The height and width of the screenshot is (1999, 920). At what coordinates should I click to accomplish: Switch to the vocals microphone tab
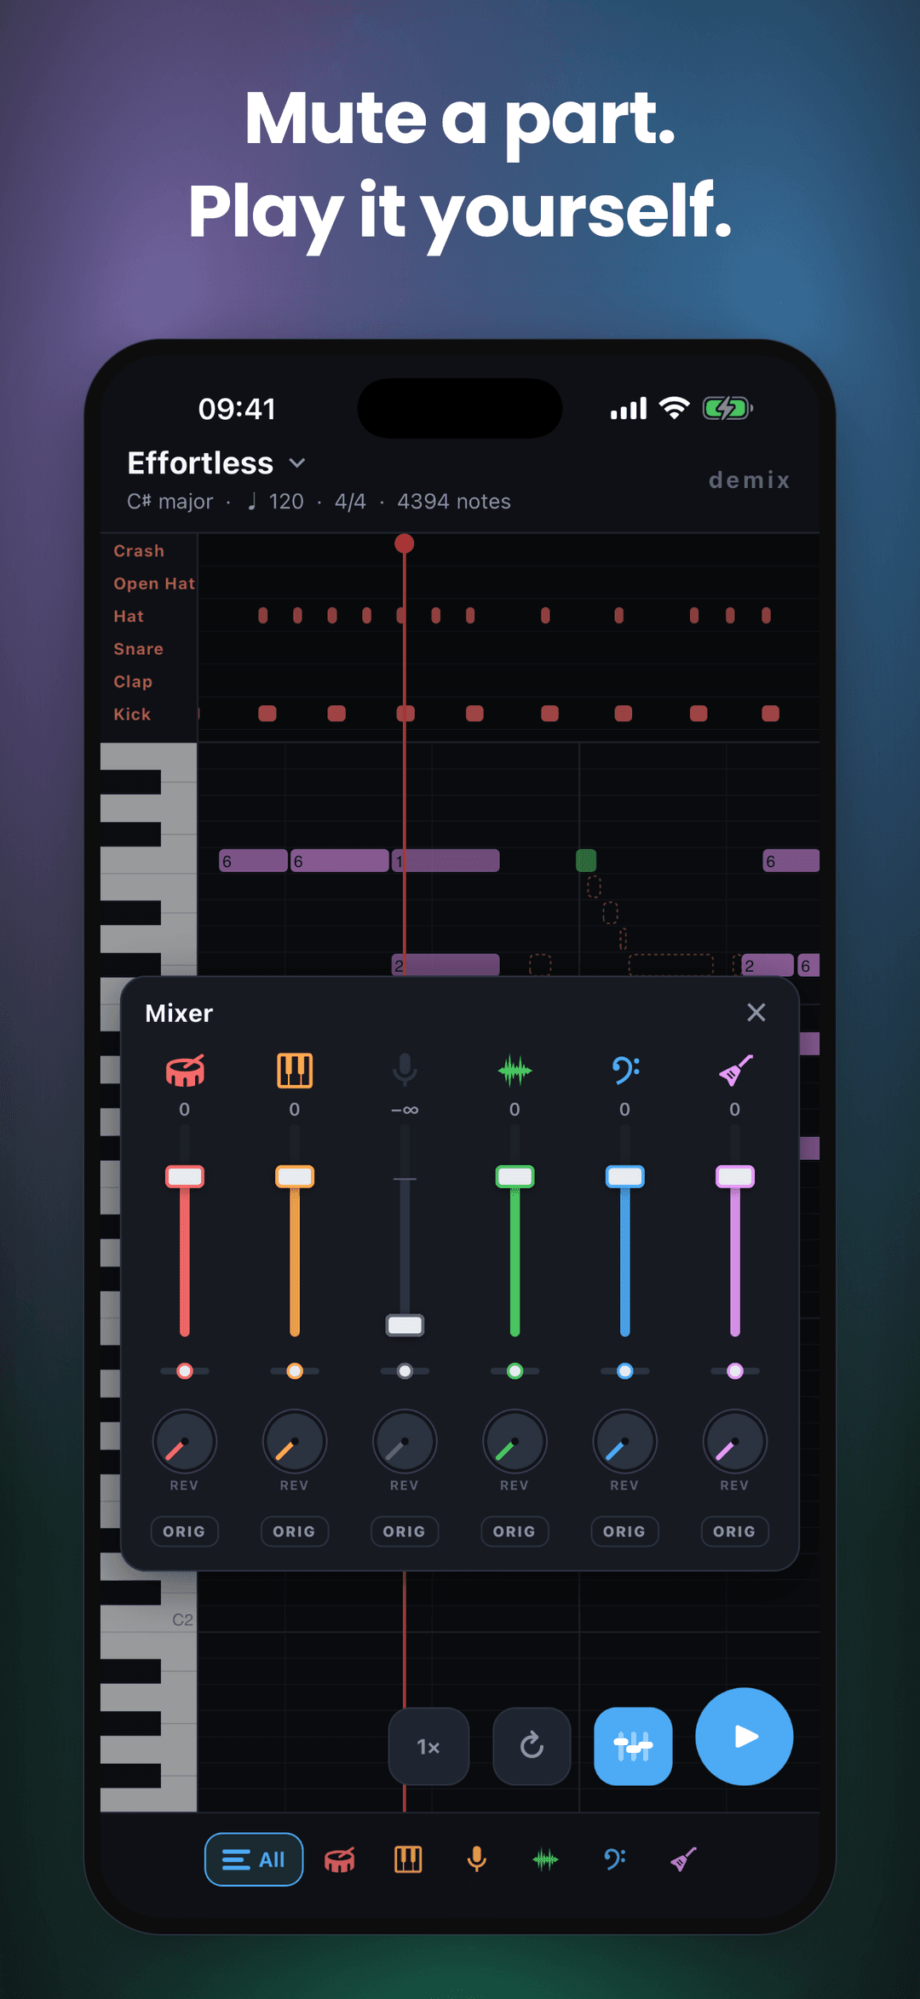[477, 1859]
